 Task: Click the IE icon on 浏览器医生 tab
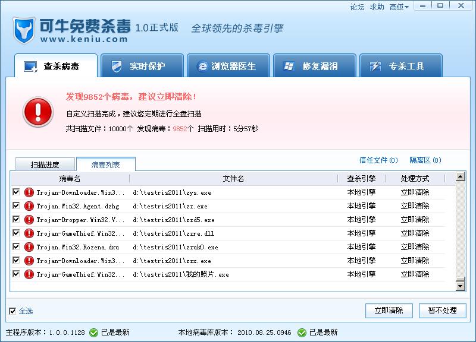pyautogui.click(x=202, y=66)
